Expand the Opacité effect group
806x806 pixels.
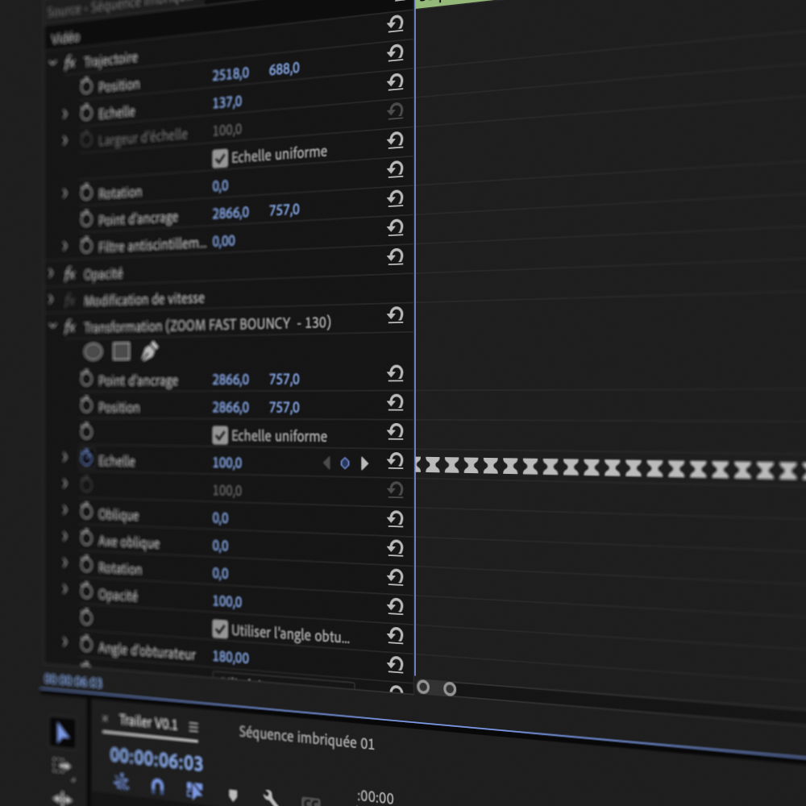tap(51, 273)
